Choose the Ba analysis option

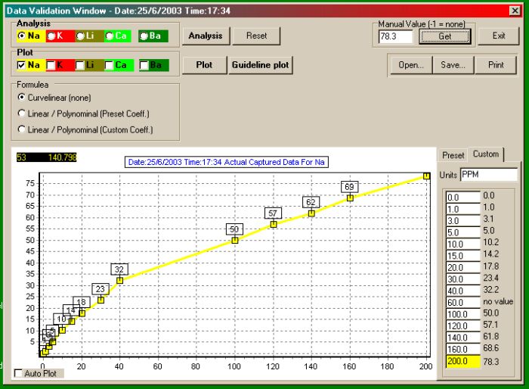point(144,36)
